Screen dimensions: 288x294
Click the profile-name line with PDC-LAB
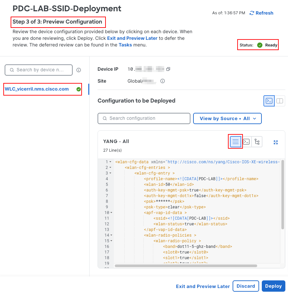coord(201,179)
